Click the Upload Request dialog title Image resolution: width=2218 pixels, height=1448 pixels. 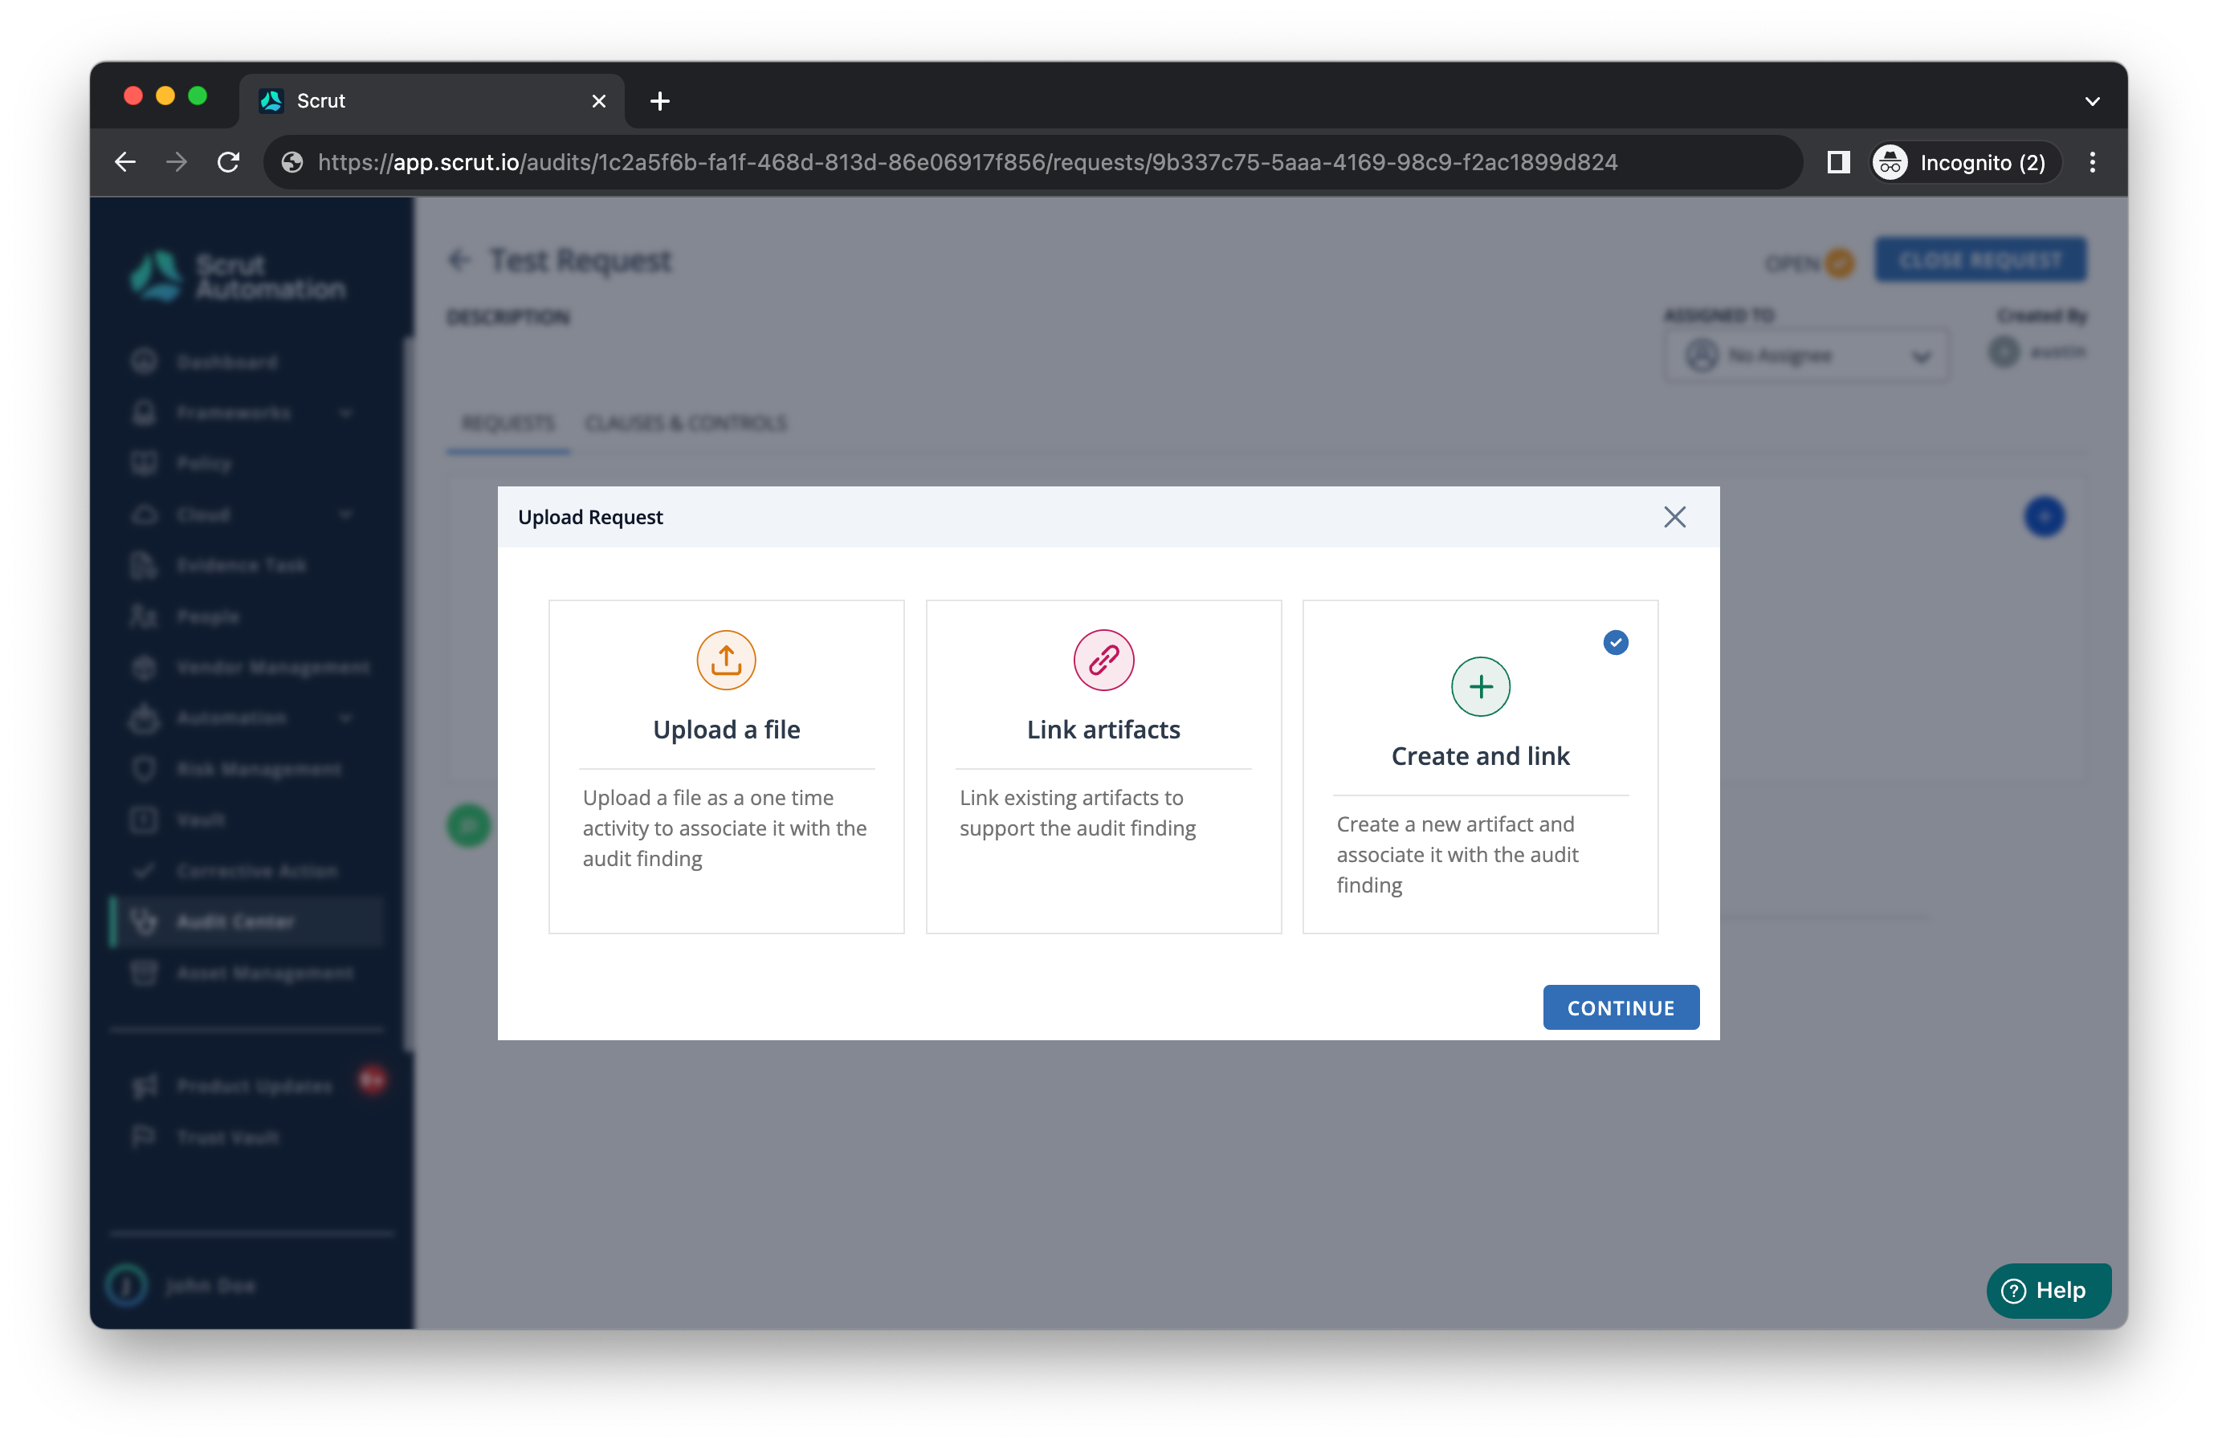[590, 517]
